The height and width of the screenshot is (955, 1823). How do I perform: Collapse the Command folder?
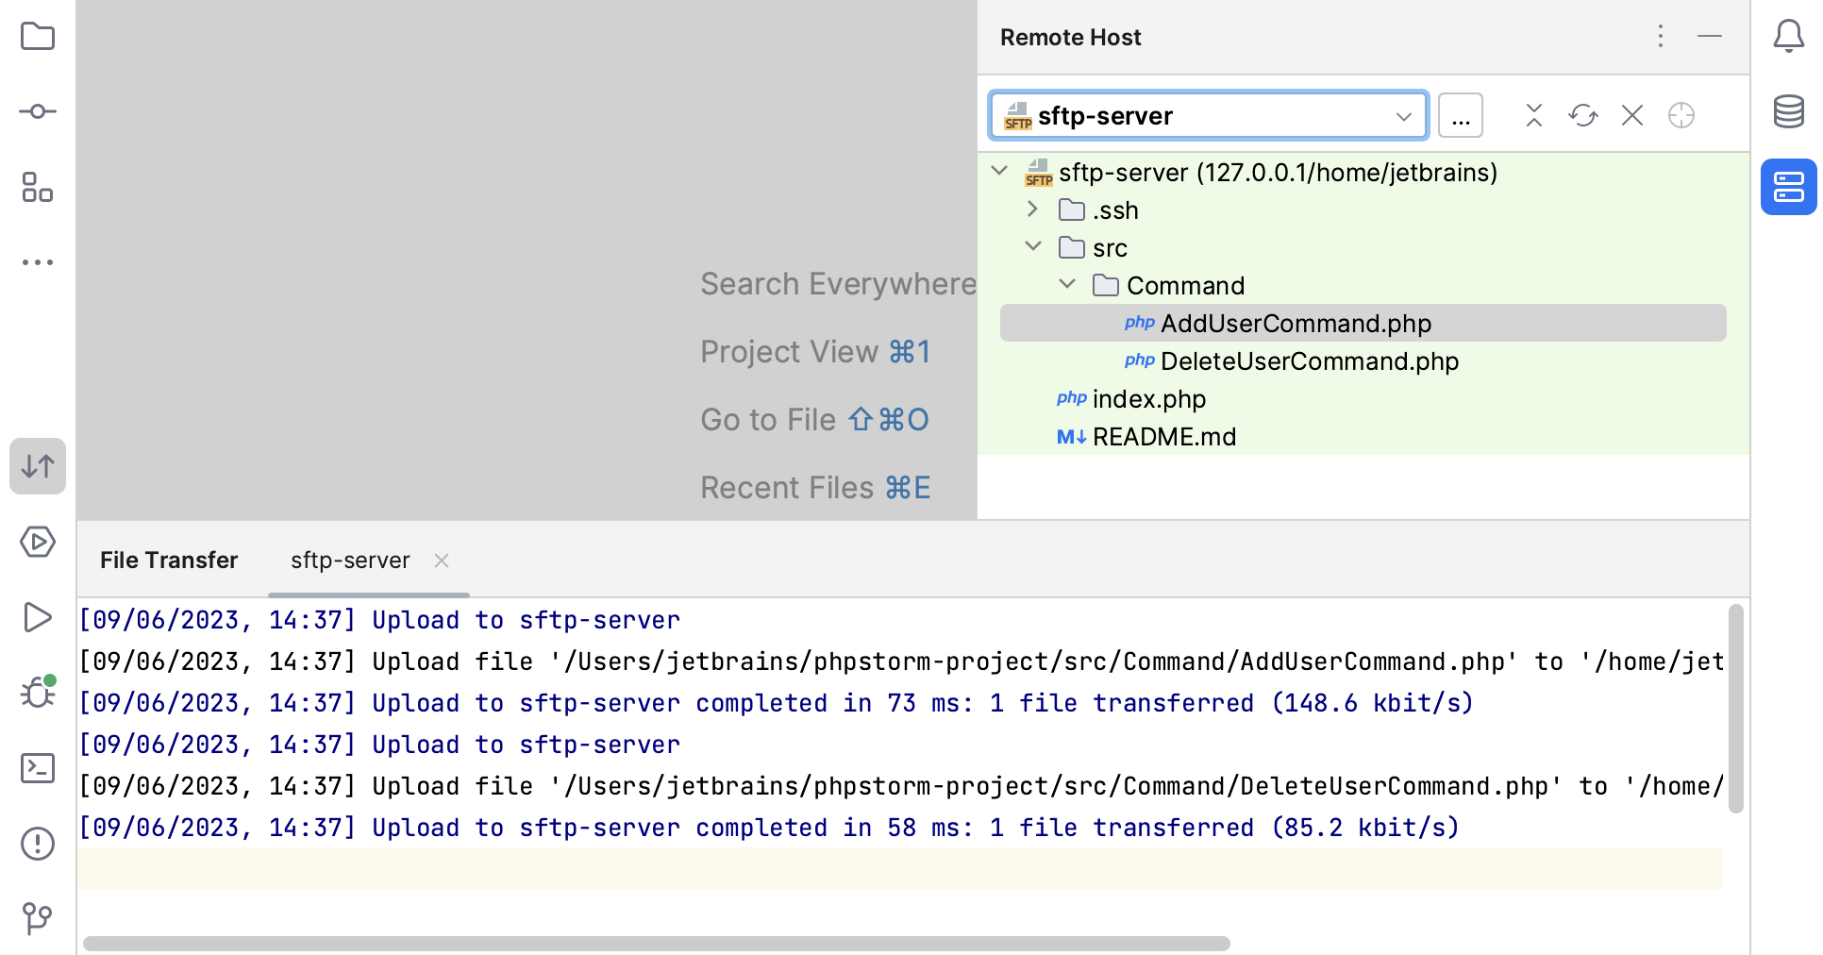pyautogui.click(x=1067, y=284)
